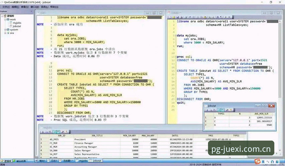Click scroll-down arrow at editor bottom right
This screenshot has height=166, width=285.
click(280, 150)
